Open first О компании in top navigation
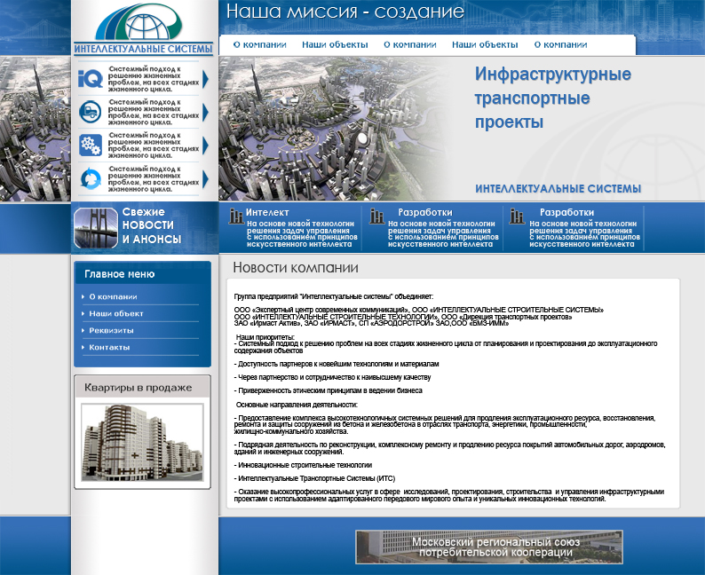705x575 pixels. (260, 44)
